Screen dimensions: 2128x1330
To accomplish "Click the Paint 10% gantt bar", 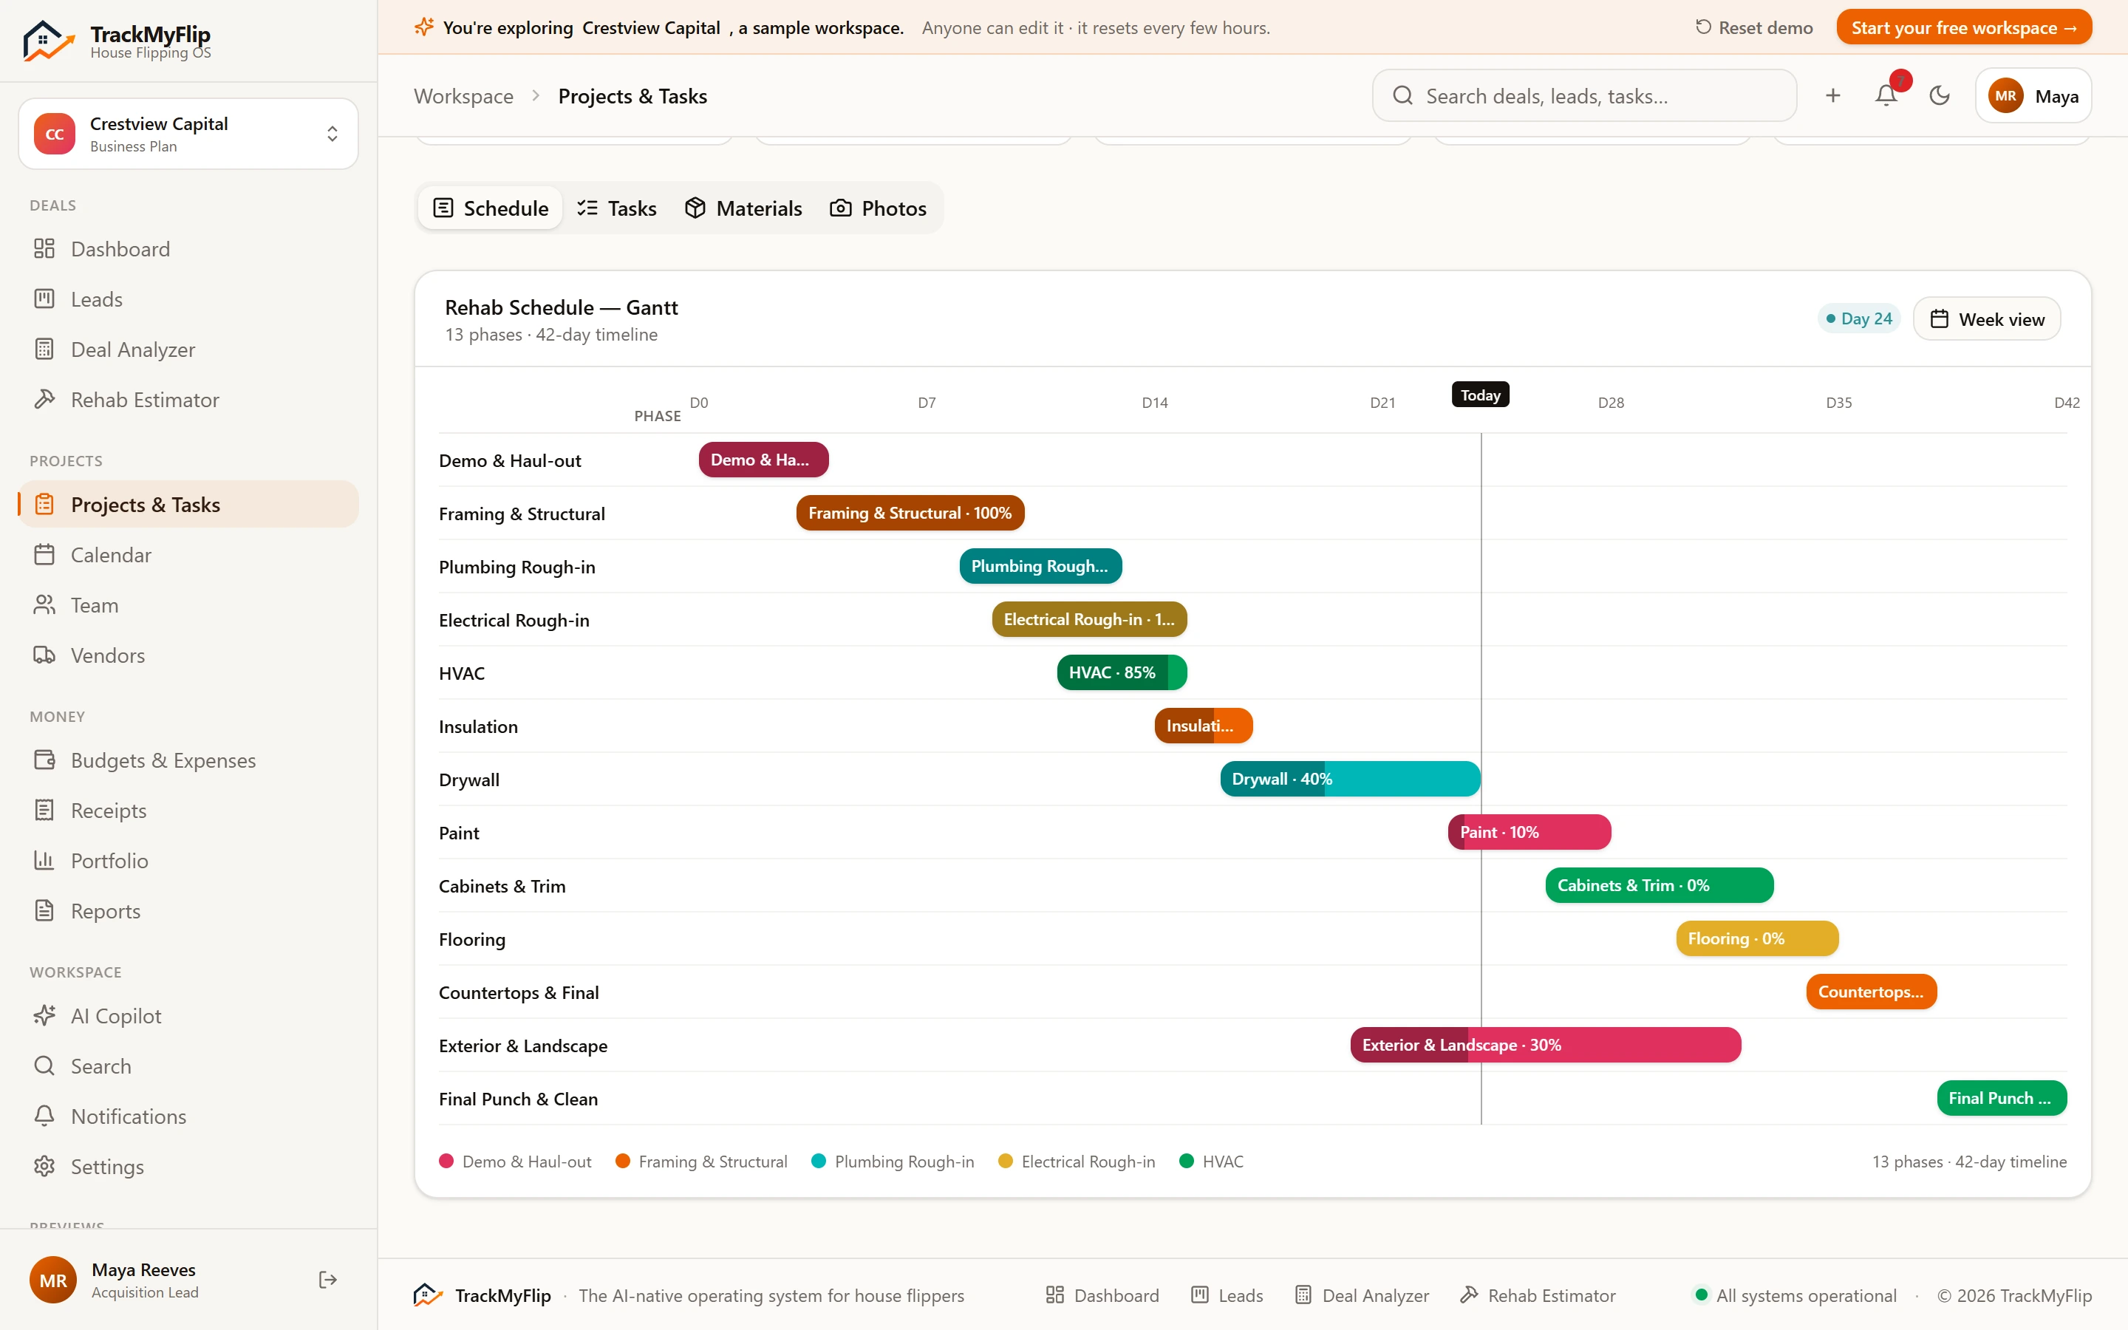I will point(1529,831).
